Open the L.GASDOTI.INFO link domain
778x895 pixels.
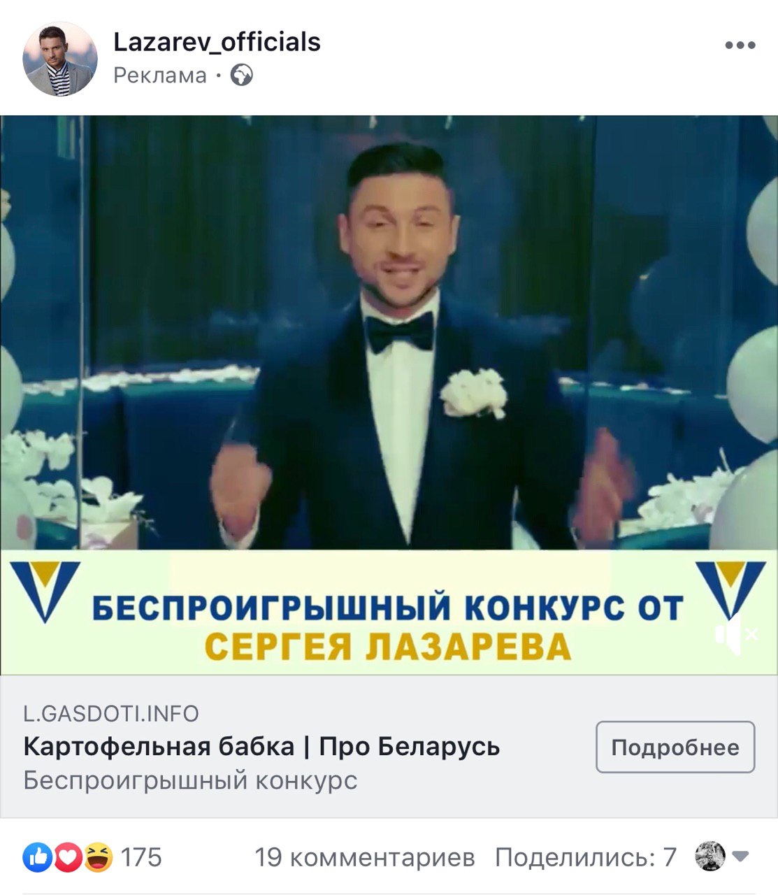click(111, 713)
